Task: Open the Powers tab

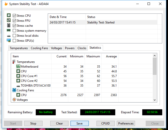Action: (70, 48)
